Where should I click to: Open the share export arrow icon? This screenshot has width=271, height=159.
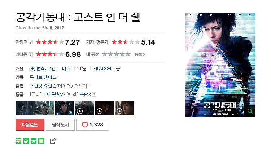coord(53,141)
